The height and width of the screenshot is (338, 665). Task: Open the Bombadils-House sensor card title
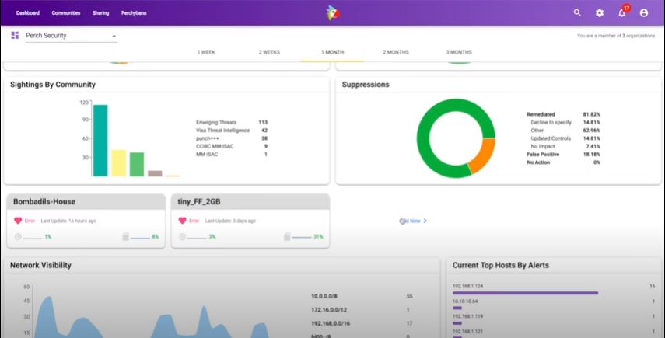pos(44,201)
